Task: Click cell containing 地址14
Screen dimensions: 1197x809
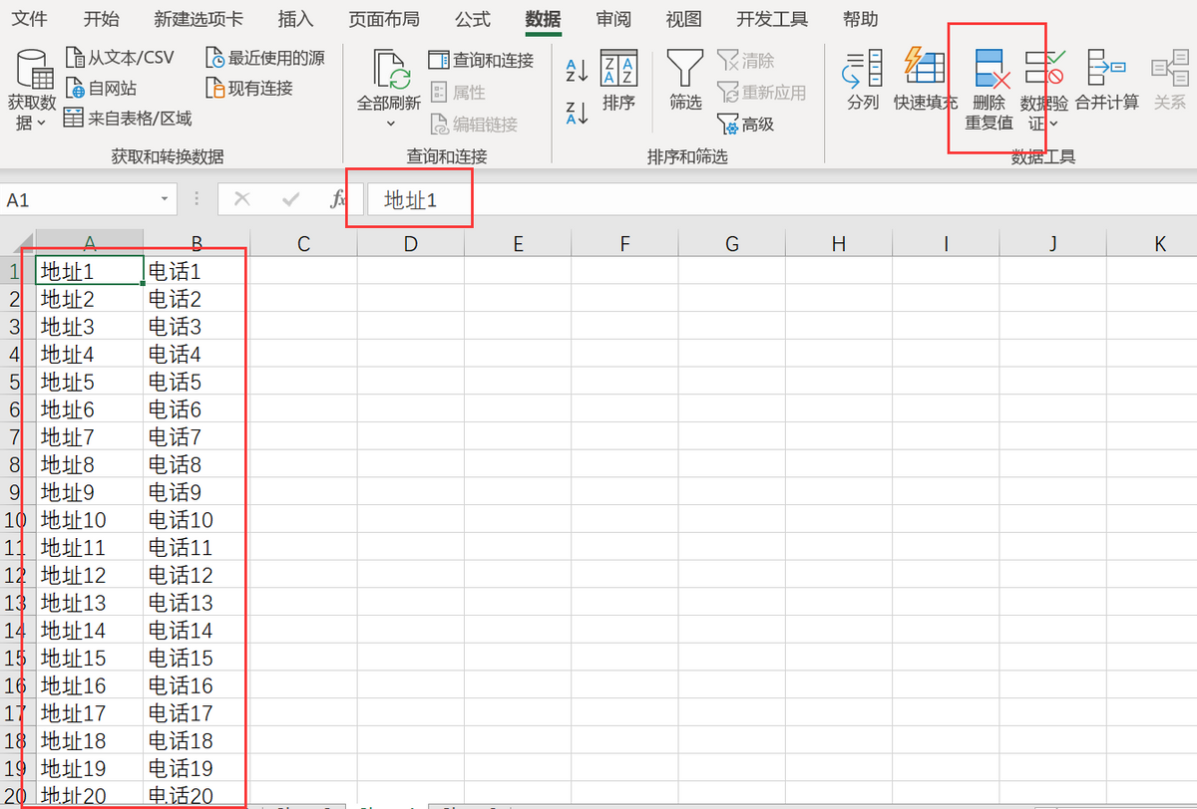Action: point(90,630)
